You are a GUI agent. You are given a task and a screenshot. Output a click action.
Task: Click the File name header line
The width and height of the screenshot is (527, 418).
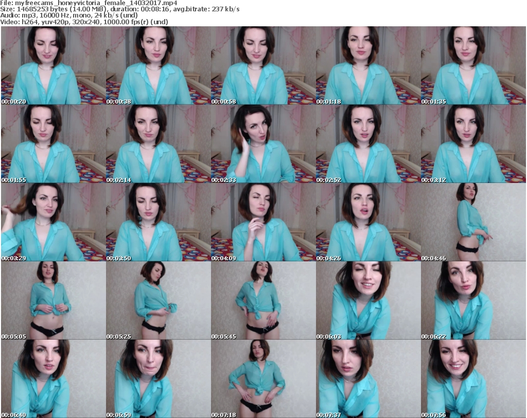[89, 3]
